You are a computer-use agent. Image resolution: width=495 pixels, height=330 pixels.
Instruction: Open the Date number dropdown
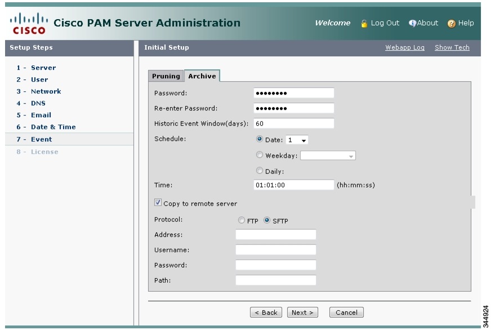[297, 140]
